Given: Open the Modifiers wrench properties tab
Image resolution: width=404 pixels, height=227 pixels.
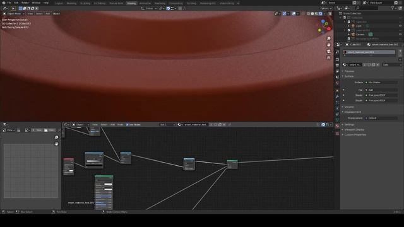Looking at the screenshot, I should click(x=337, y=96).
